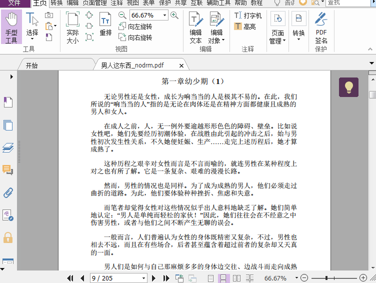This screenshot has height=283, width=376.
Task: Go to the first page
Action: 70,278
